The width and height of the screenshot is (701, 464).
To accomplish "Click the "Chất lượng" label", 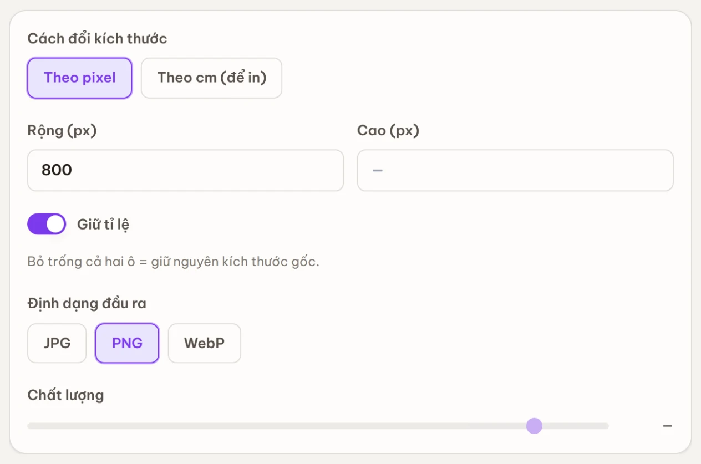I will click(65, 395).
